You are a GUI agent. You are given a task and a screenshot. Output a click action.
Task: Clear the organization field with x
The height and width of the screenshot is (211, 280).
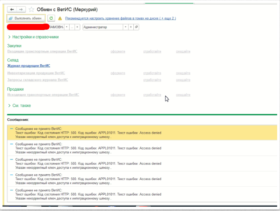point(77,27)
